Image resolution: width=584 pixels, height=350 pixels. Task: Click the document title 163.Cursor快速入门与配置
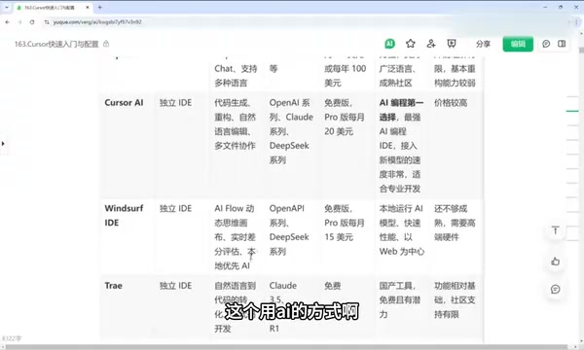click(56, 44)
